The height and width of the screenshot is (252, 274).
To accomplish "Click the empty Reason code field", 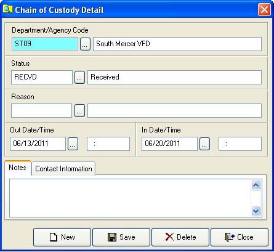I will [x=41, y=111].
